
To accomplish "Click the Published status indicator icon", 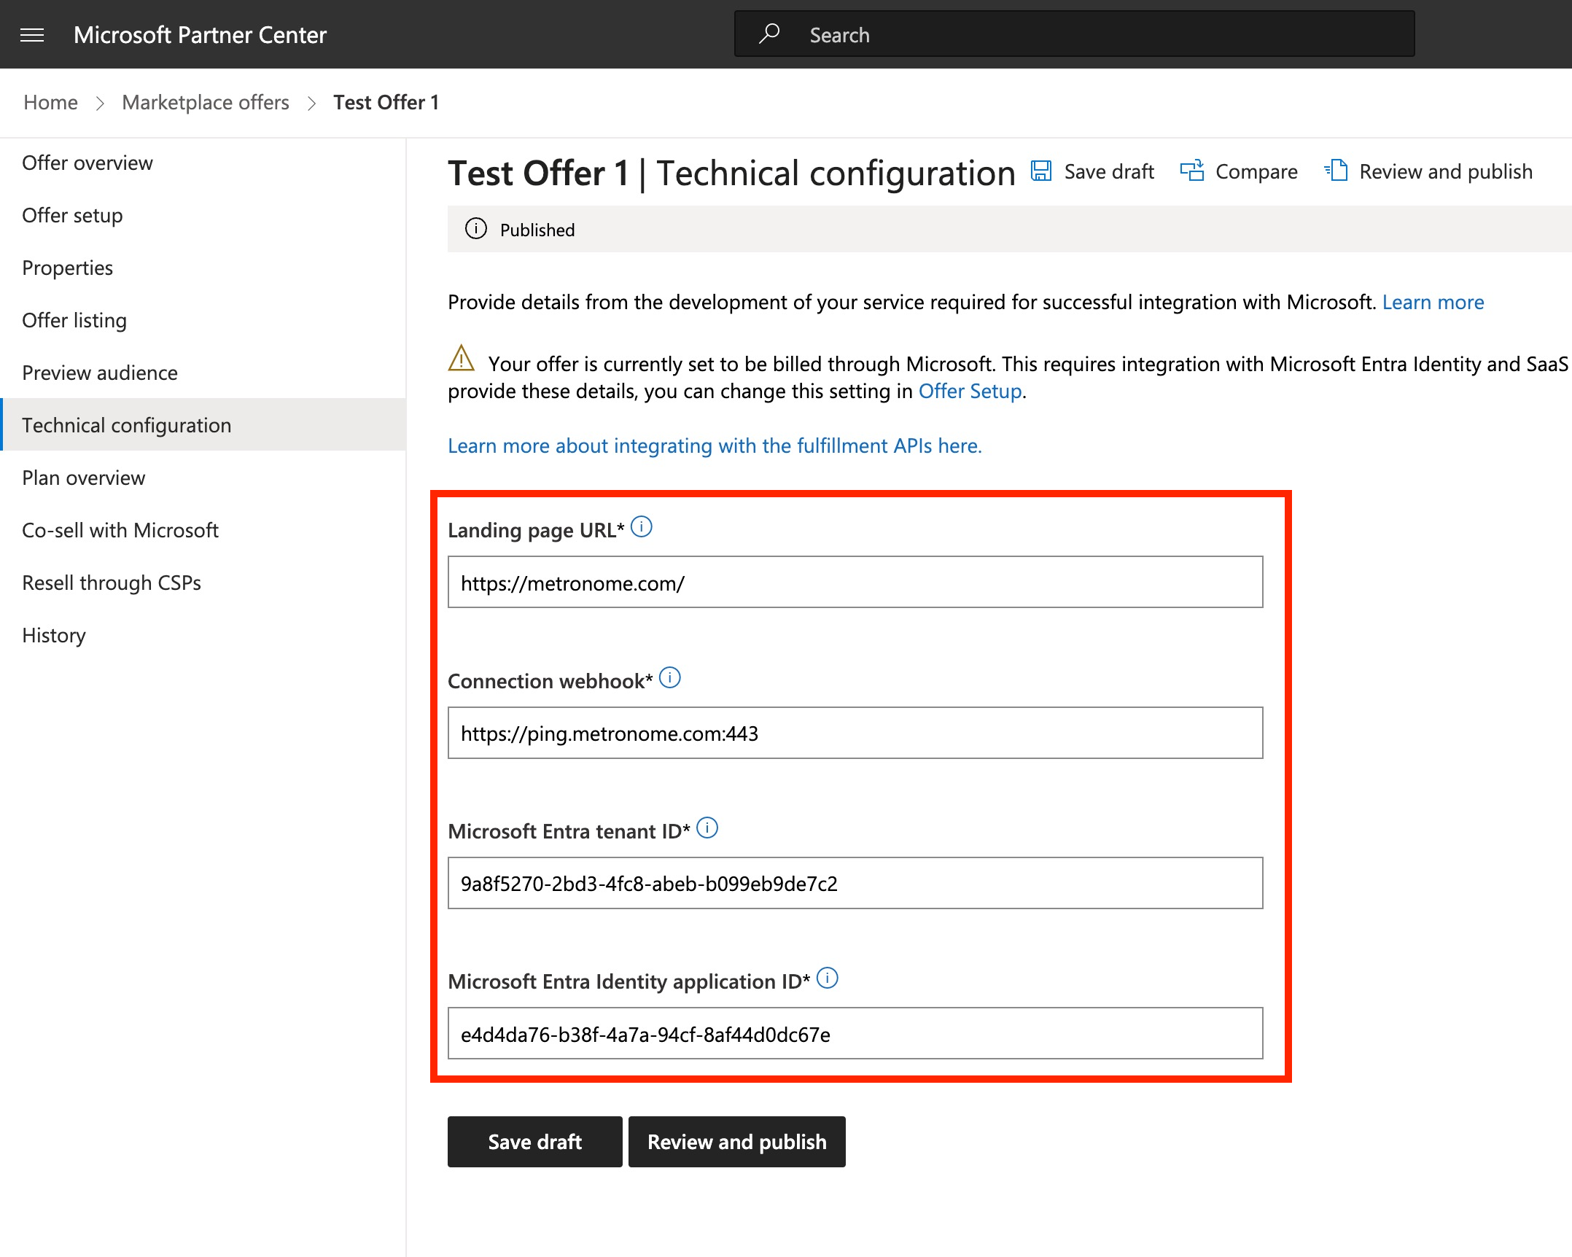I will (475, 230).
